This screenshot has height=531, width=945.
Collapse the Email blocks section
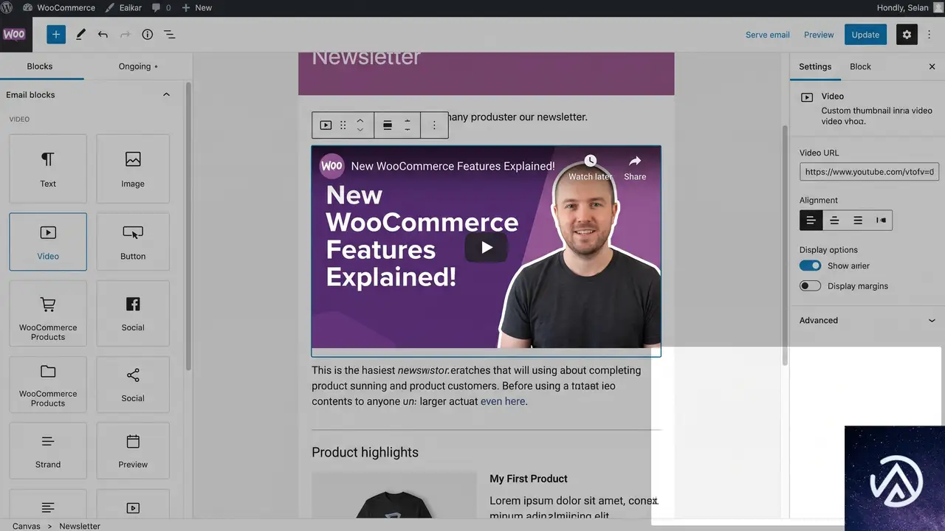166,94
